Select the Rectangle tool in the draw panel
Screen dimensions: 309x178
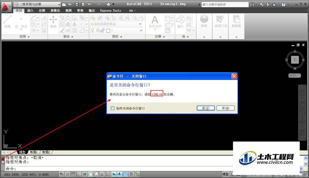point(44,24)
